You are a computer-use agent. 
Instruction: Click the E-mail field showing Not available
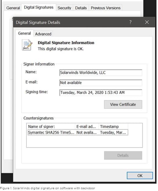pos(101,83)
